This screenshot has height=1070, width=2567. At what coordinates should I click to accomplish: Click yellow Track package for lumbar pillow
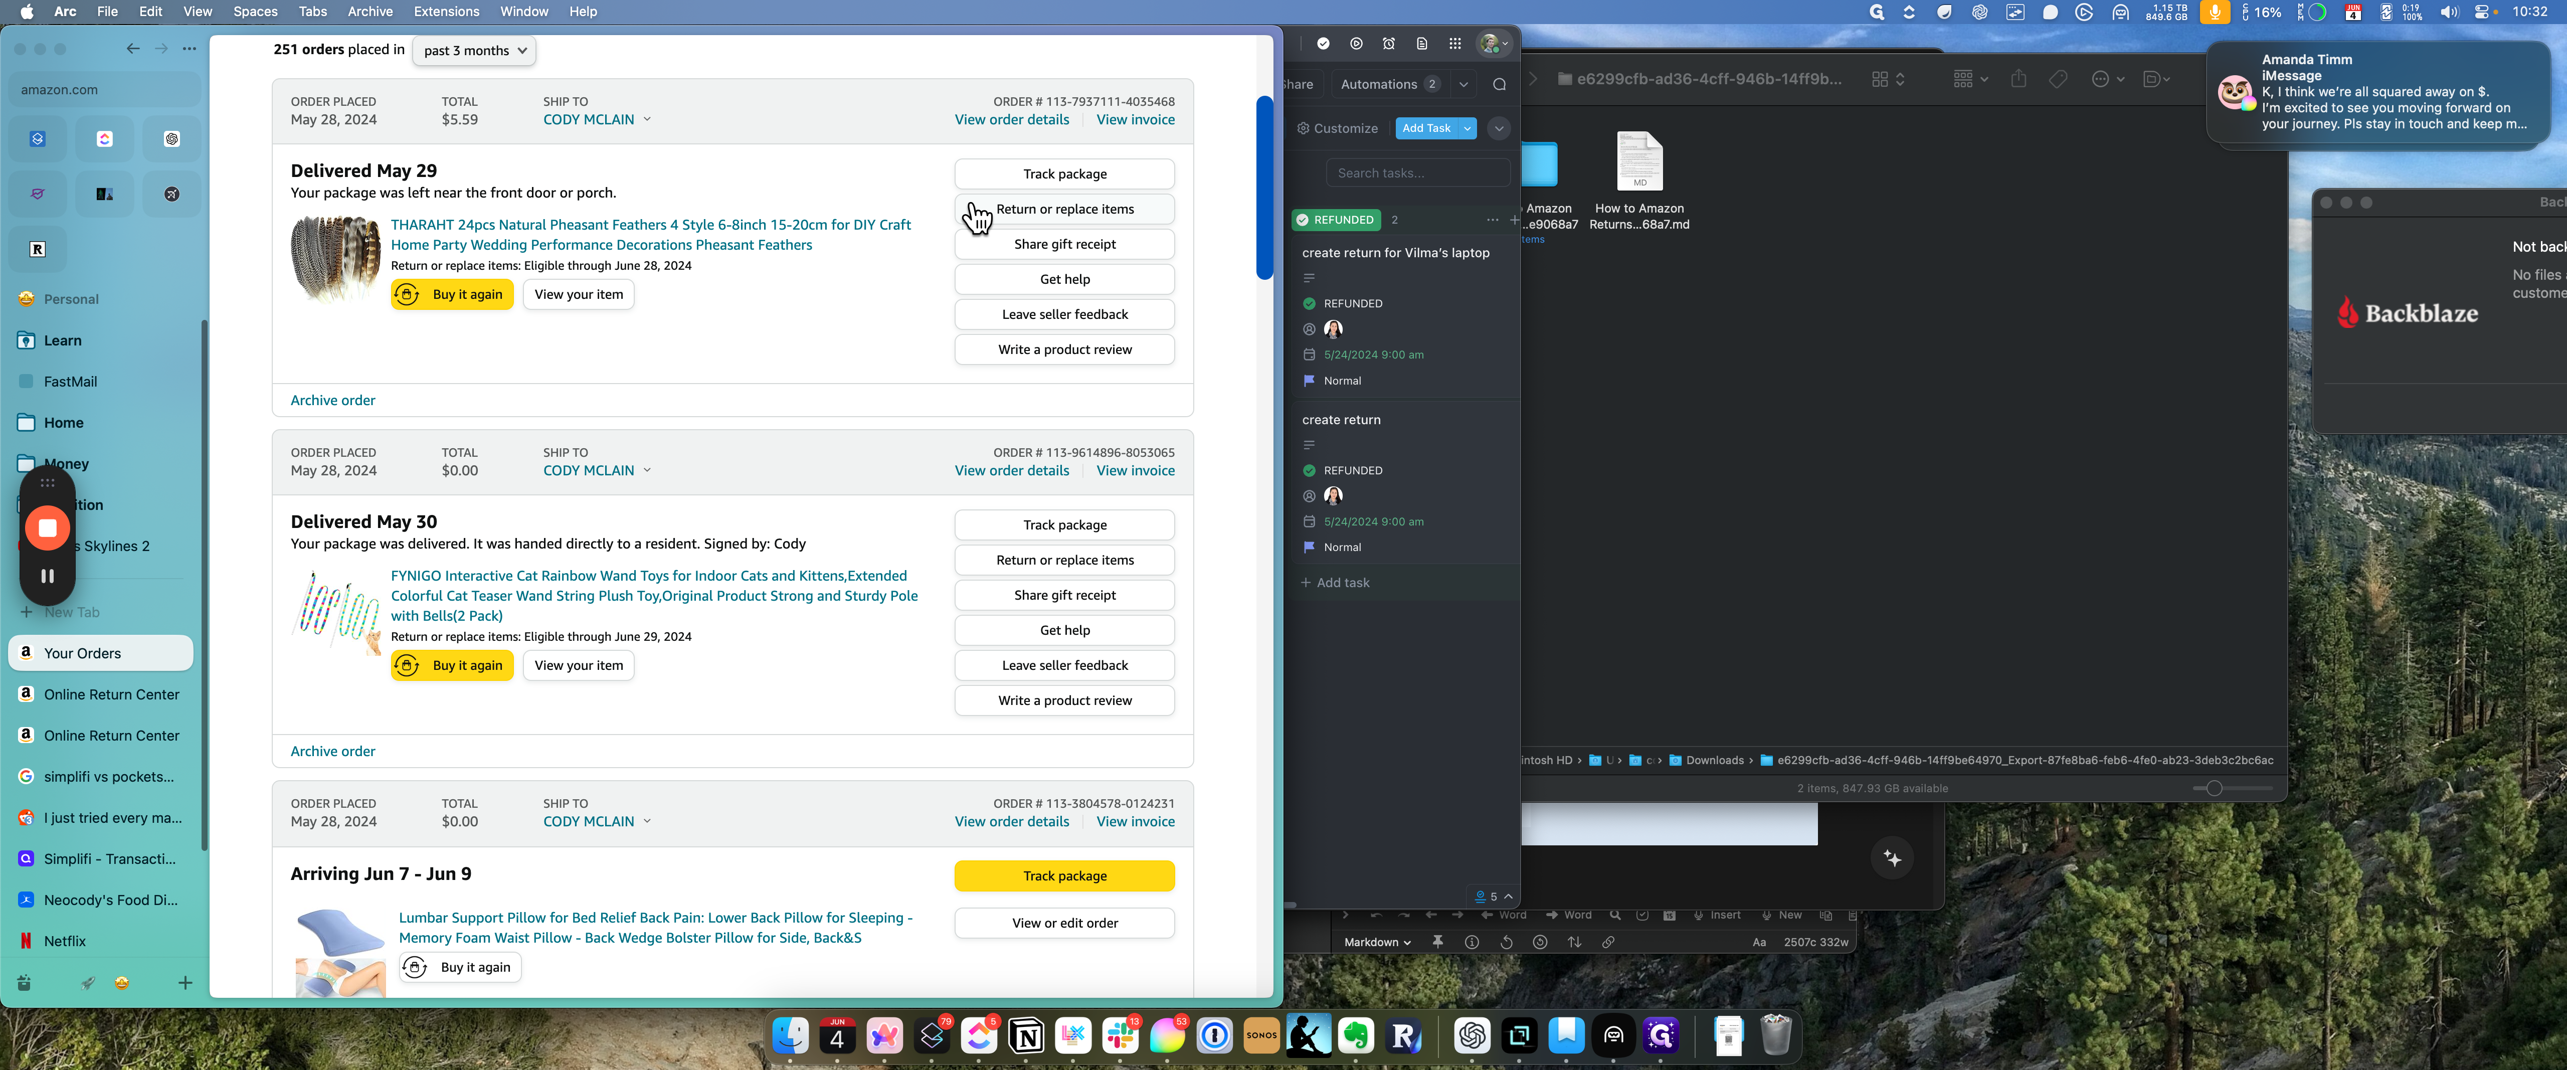tap(1064, 877)
